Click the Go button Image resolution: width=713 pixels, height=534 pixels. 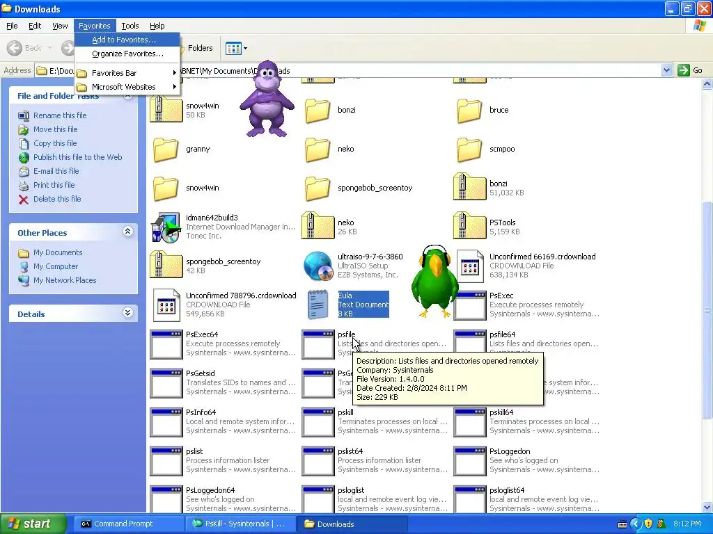click(690, 70)
